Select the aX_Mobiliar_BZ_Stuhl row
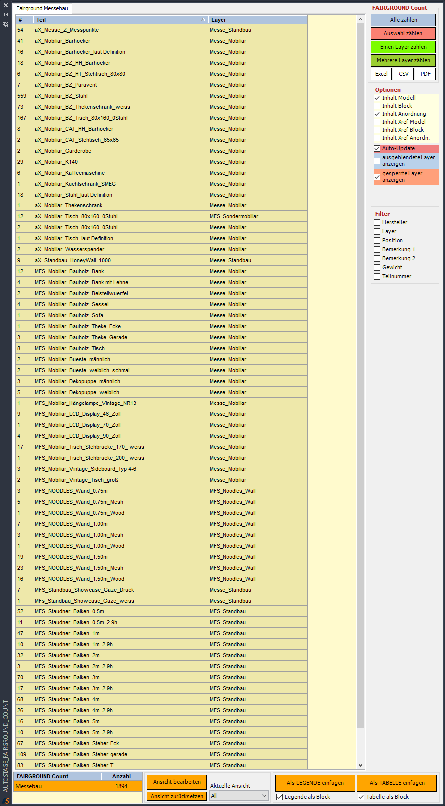 (120, 96)
